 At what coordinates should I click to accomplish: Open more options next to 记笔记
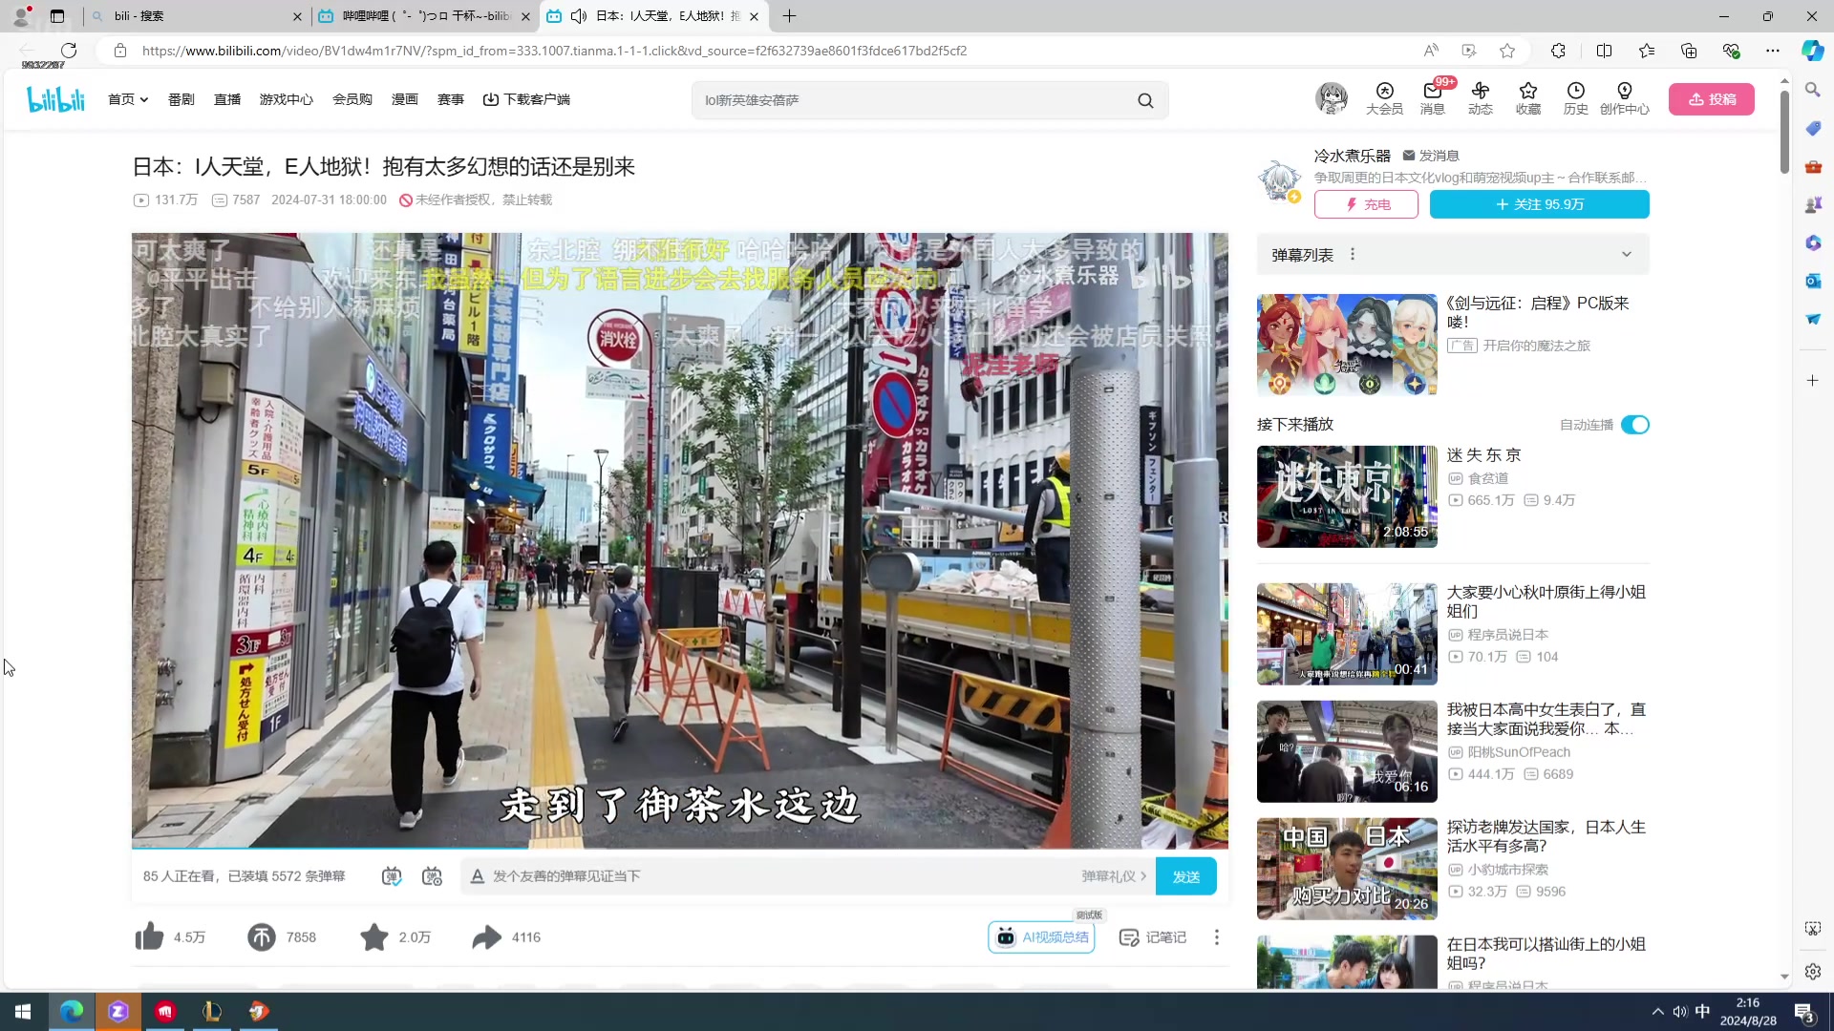click(1216, 937)
